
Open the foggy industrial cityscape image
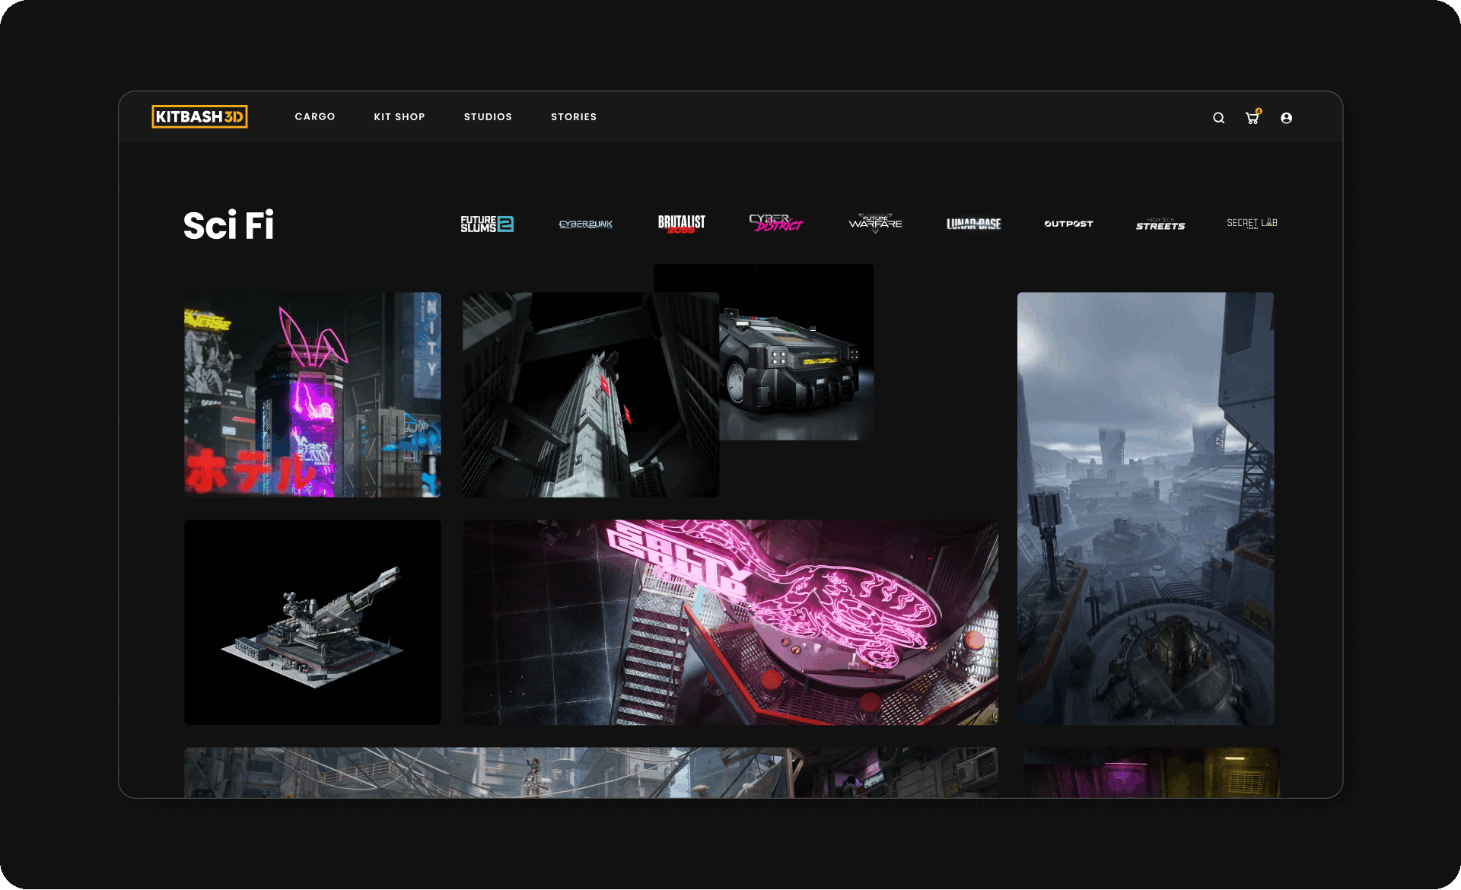tap(1145, 508)
